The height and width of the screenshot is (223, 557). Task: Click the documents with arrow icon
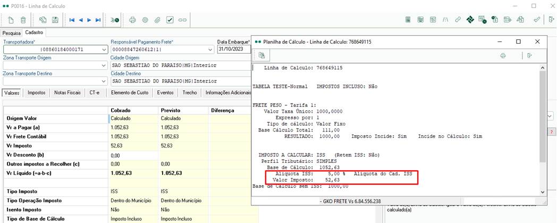520,20
